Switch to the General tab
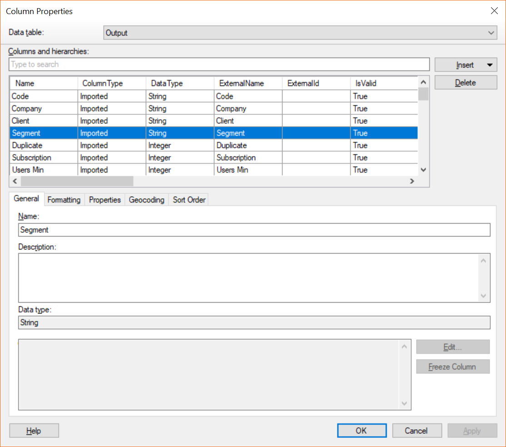 (x=26, y=199)
